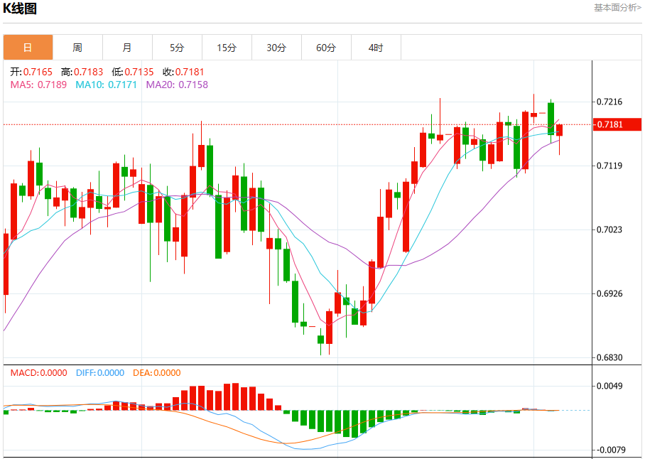Click the MA20 indicator label
Viewport: 645px width, 459px height.
[x=178, y=85]
